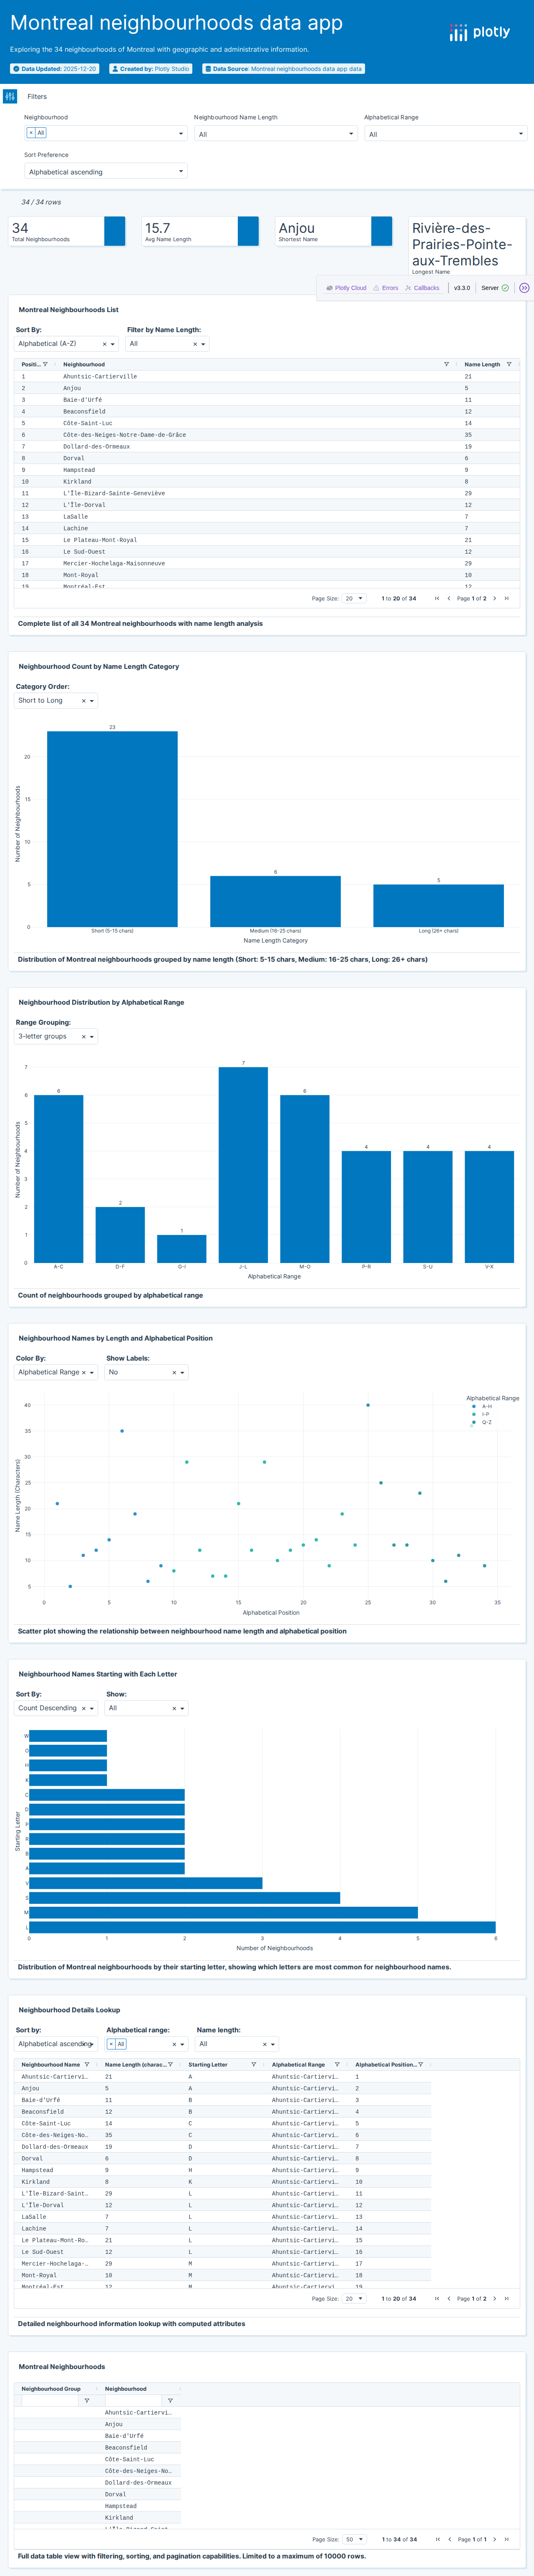Image resolution: width=534 pixels, height=2576 pixels.
Task: Click the J-L bar in alphabetical chart
Action: (243, 1165)
